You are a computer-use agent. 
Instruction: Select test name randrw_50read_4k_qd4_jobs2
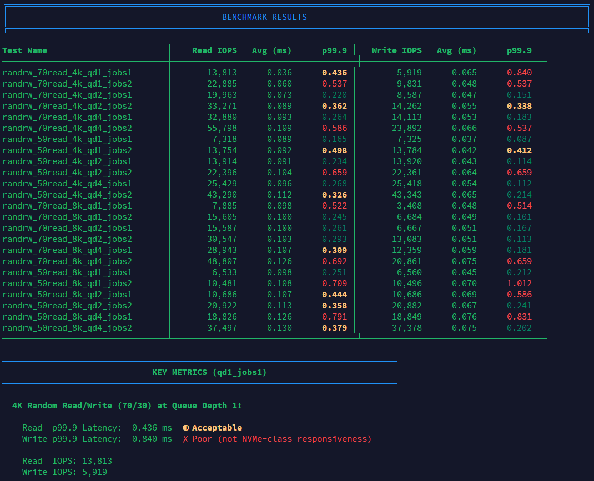(x=67, y=195)
